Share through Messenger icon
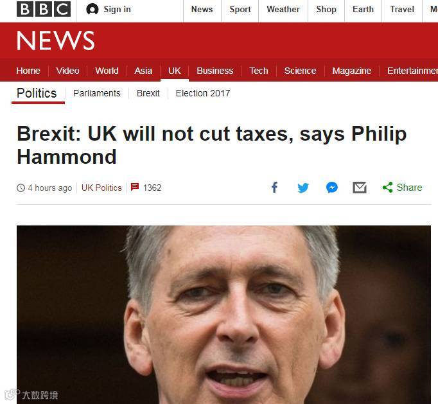 [332, 188]
